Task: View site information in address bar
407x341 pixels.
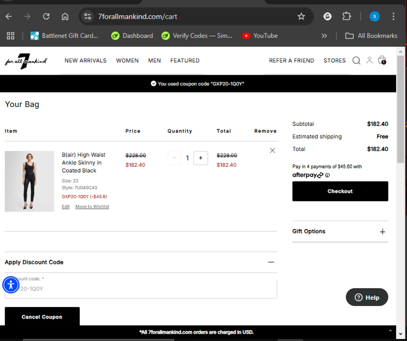Action: (87, 17)
